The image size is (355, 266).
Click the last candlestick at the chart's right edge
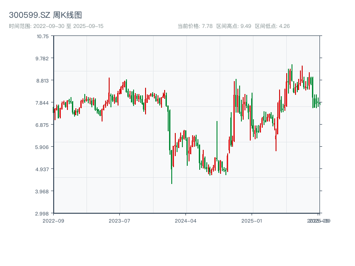[319, 103]
